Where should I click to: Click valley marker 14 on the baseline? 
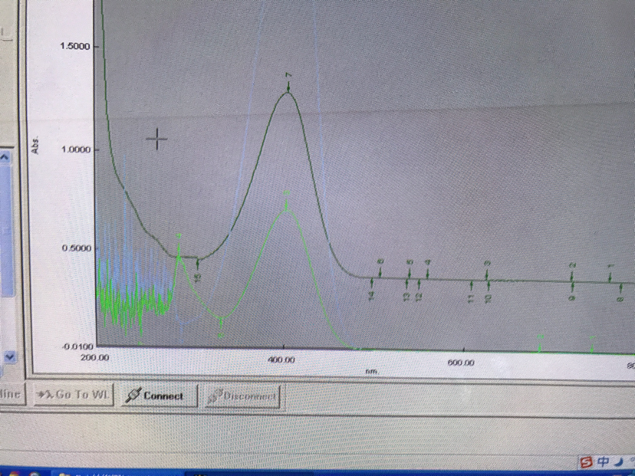tap(371, 290)
